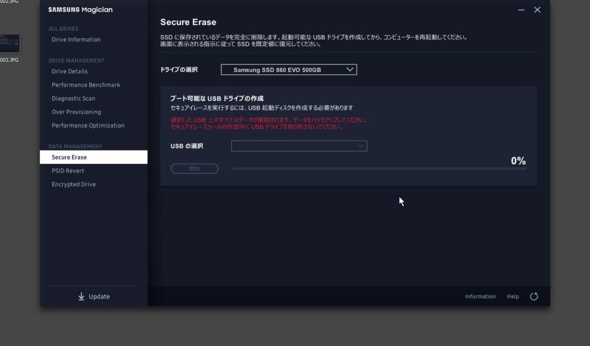Viewport: 590px width, 346px height.
Task: Go to Performance Benchmark
Action: [x=86, y=85]
